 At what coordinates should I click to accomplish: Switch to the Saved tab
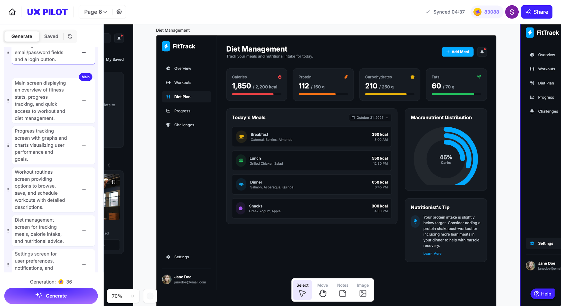51,36
